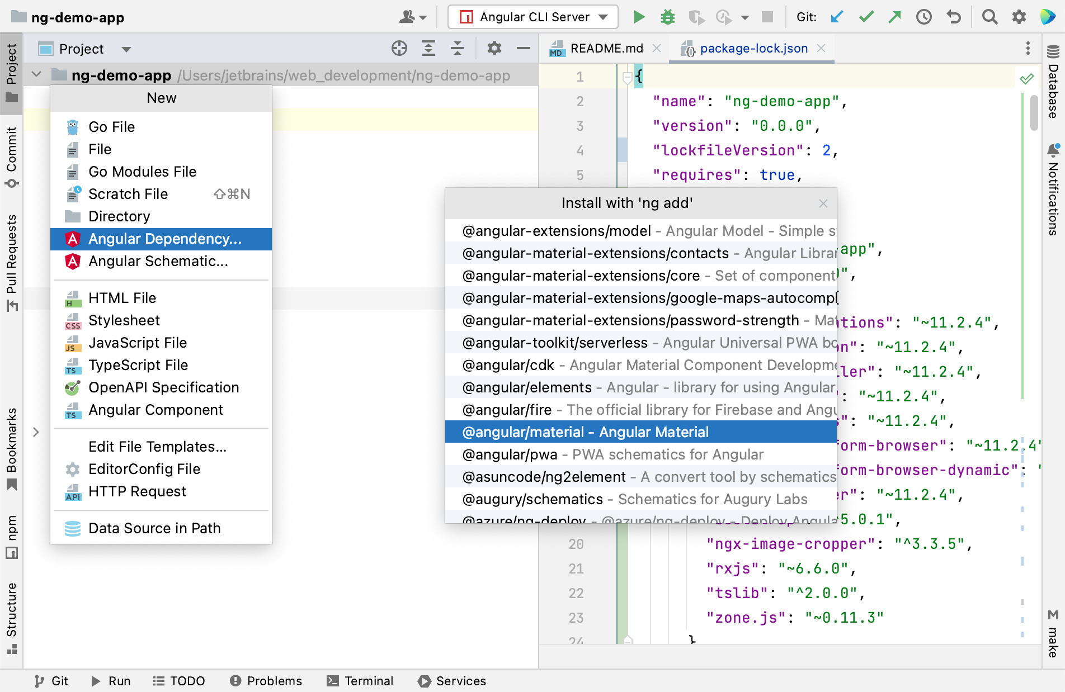This screenshot has width=1065, height=692.
Task: Open the TODO tool window
Action: (179, 681)
